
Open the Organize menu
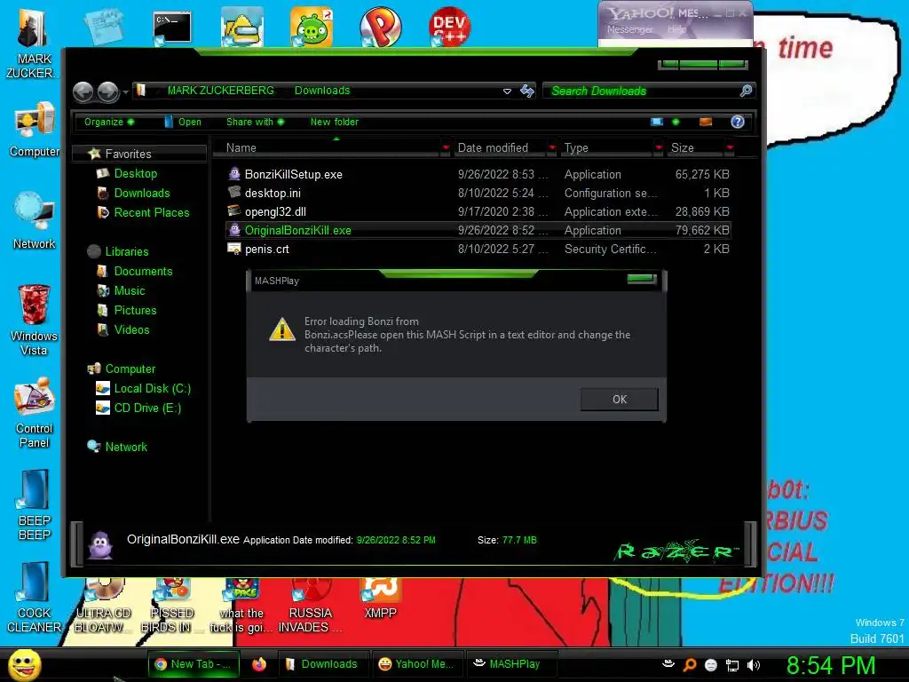109,122
